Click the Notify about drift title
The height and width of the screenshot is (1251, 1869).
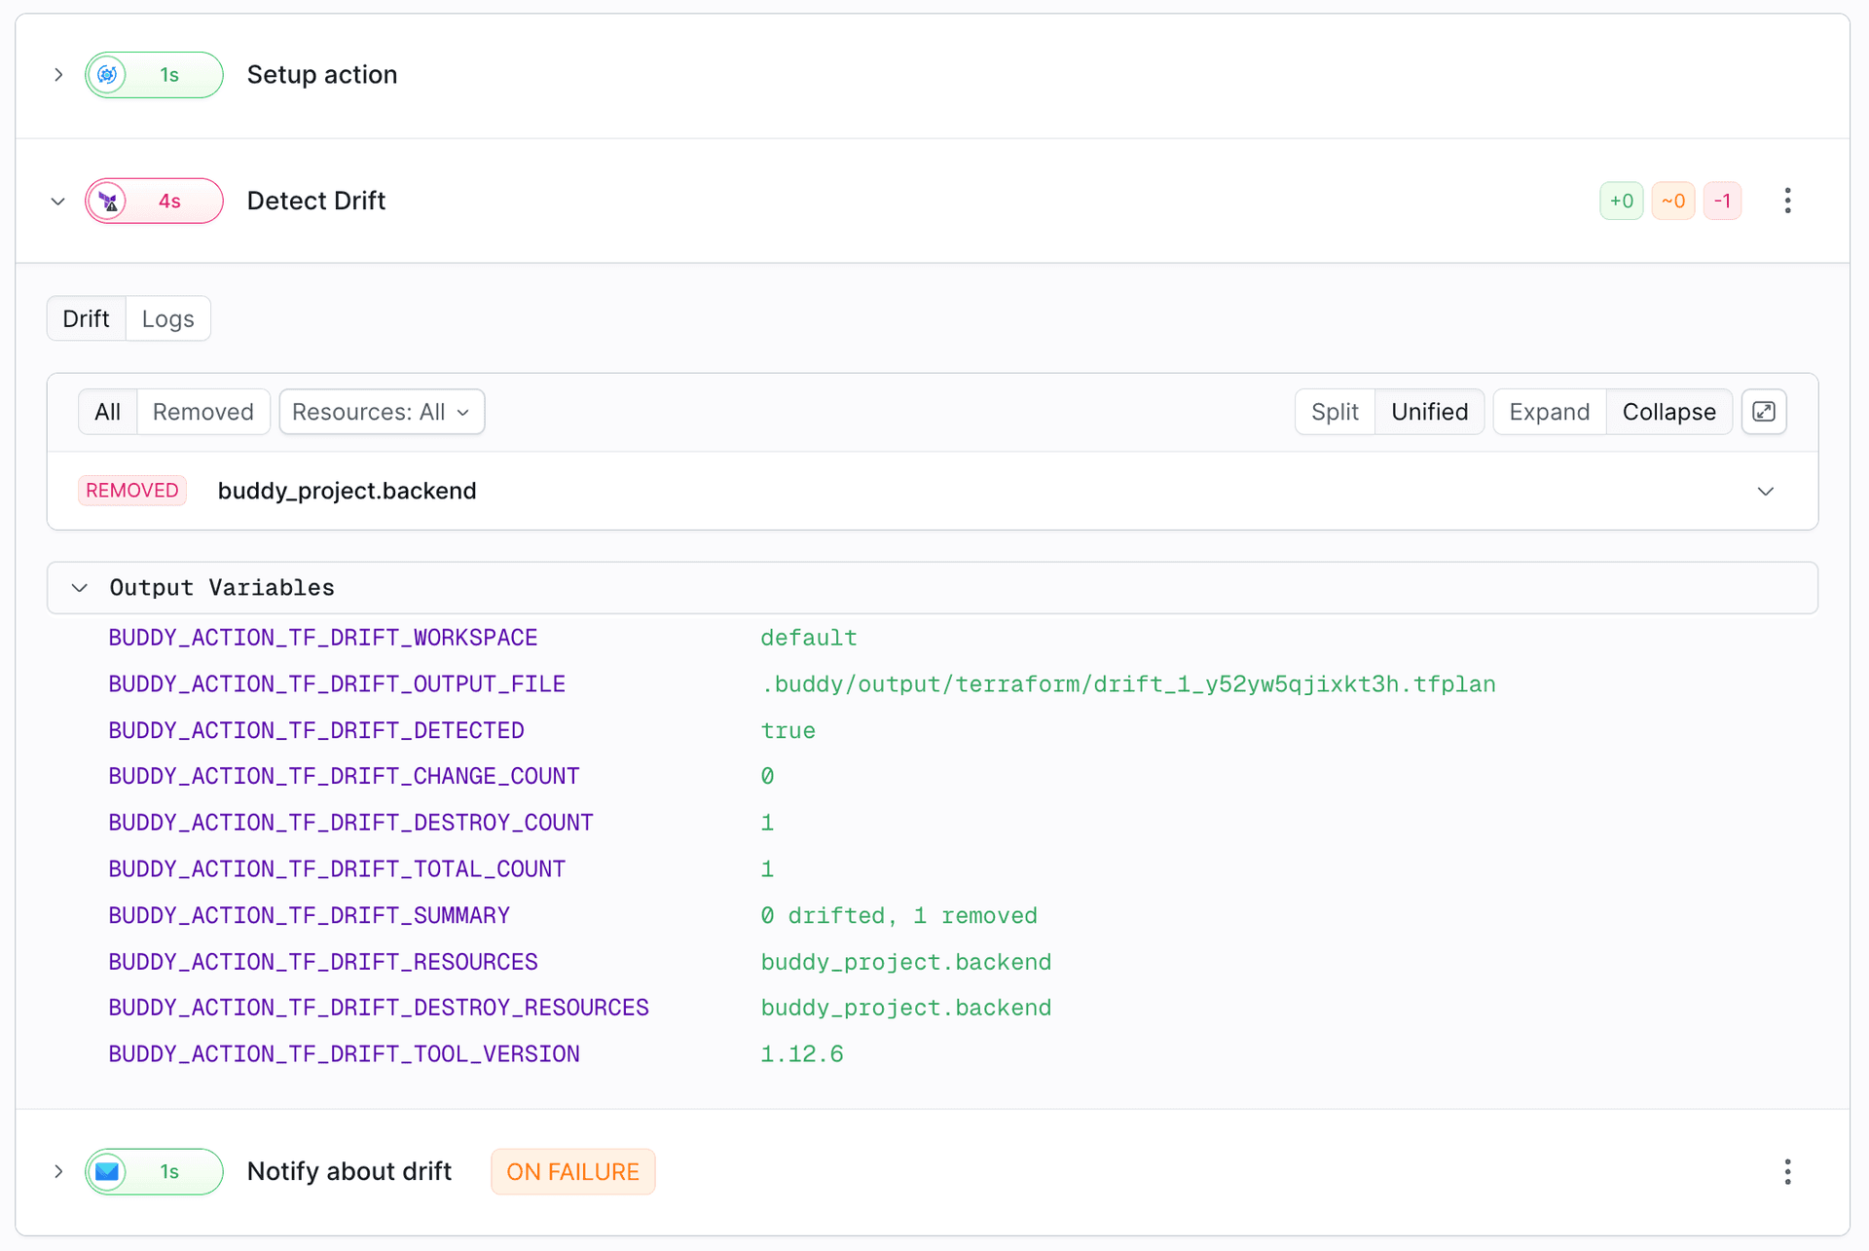coord(349,1171)
